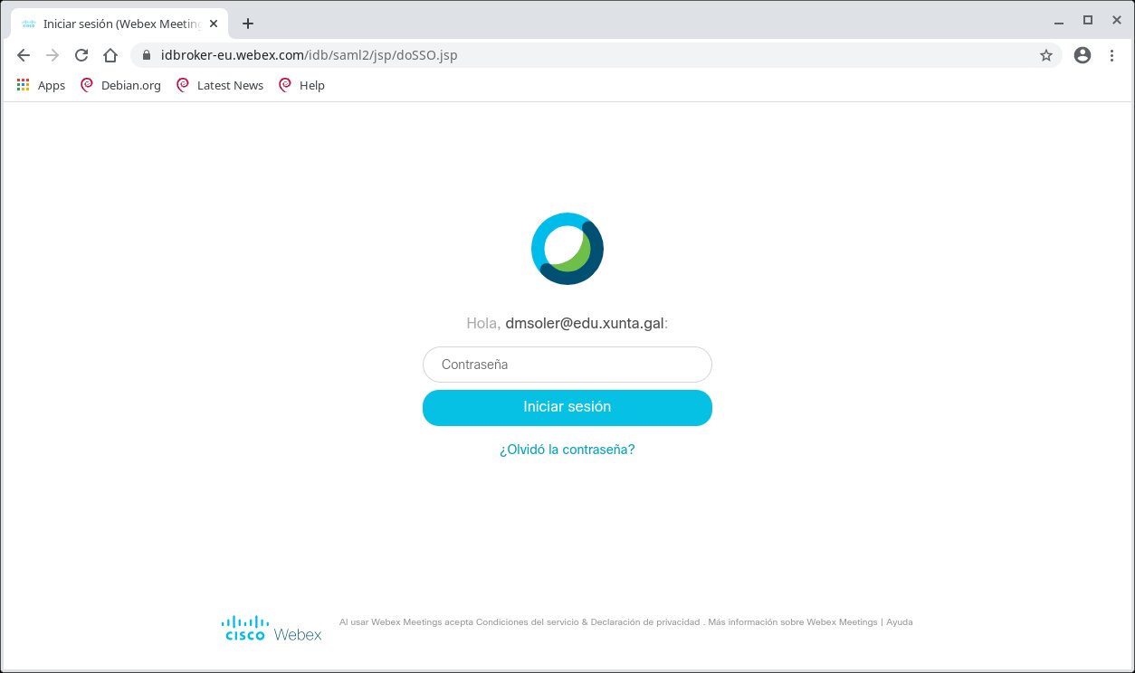
Task: Open the Help bookmark
Action: [301, 85]
